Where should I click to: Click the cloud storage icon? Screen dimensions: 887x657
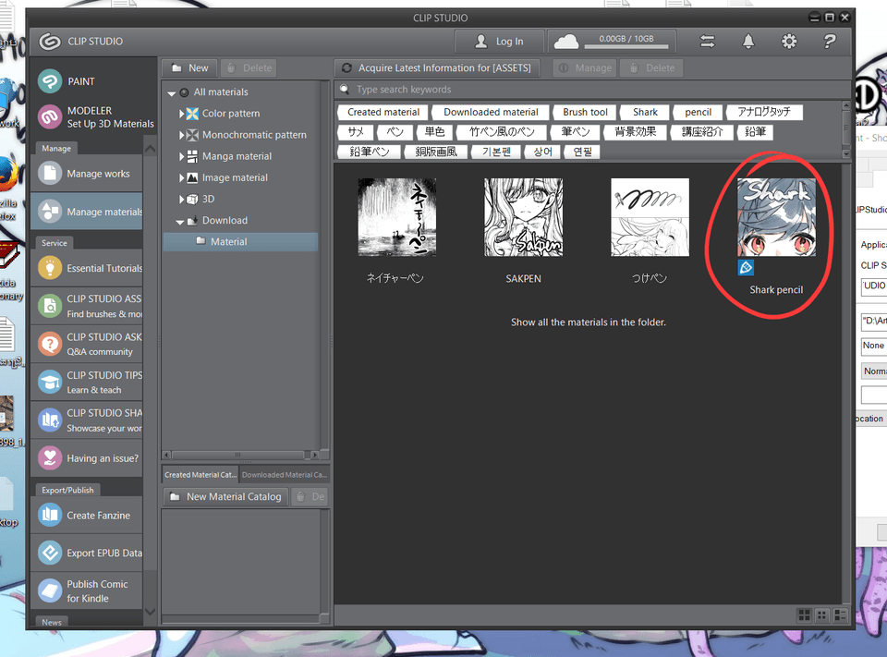(566, 42)
